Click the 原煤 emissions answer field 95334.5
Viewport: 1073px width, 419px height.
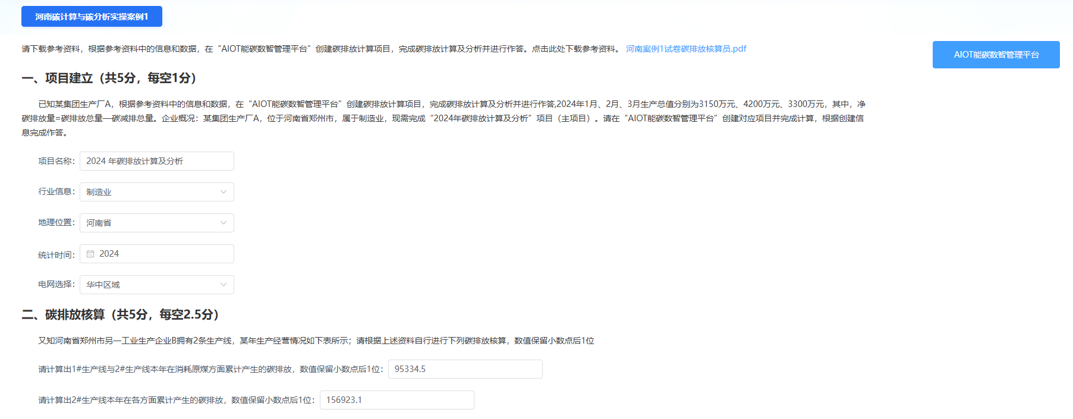point(465,369)
